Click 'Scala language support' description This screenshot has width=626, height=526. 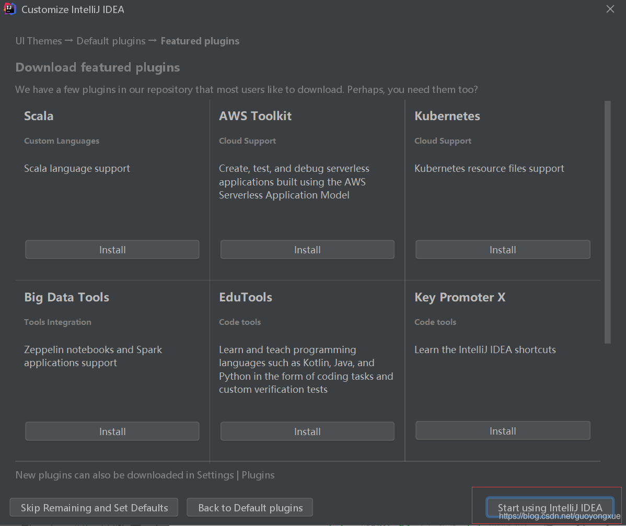click(77, 168)
